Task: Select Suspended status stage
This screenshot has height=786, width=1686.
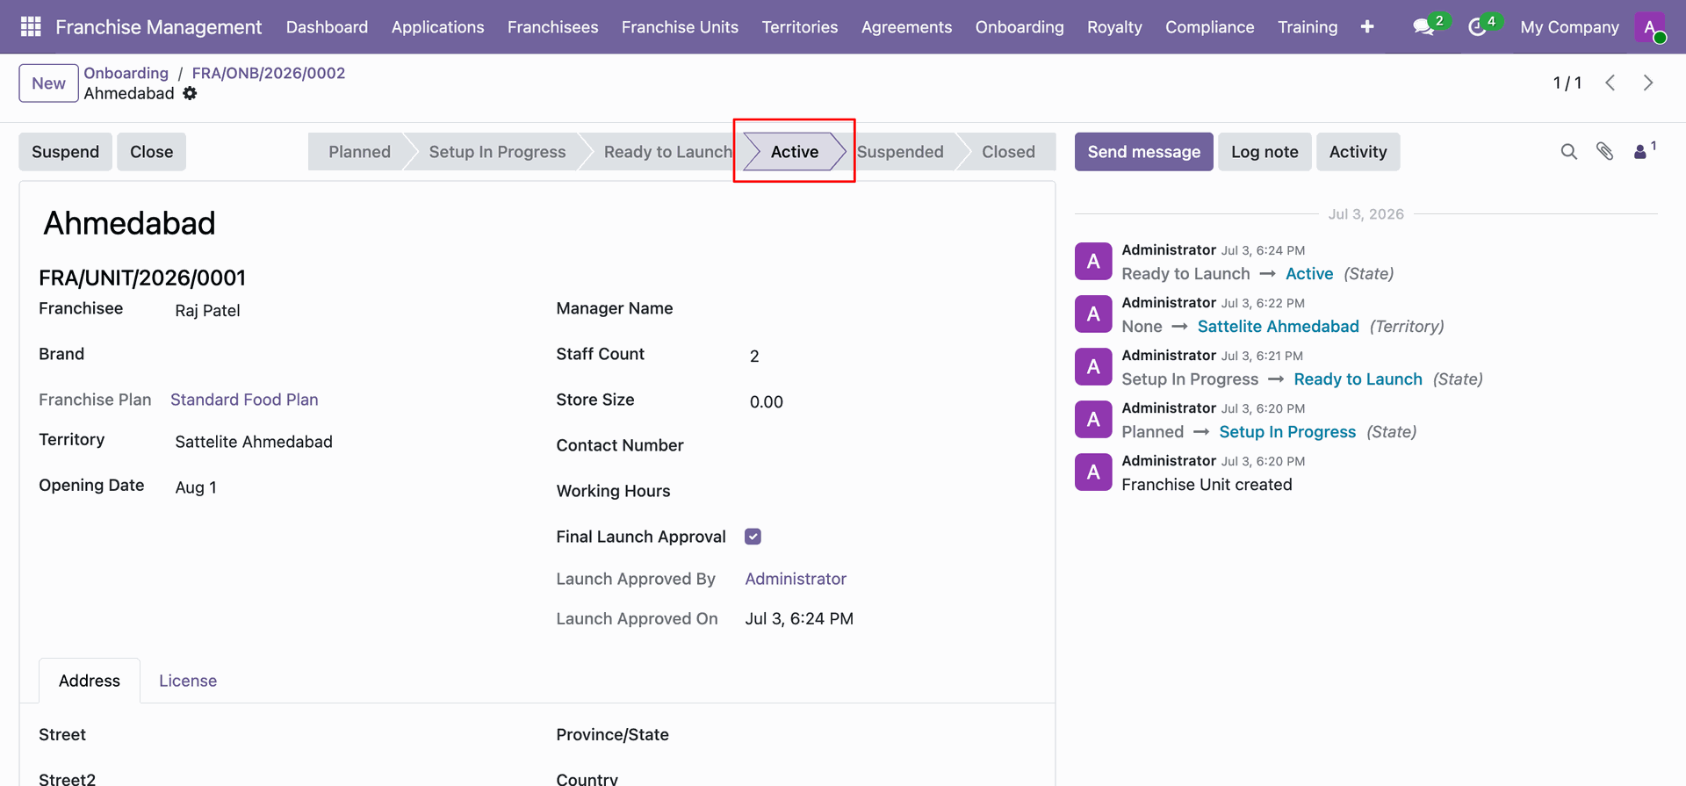Action: 900,152
